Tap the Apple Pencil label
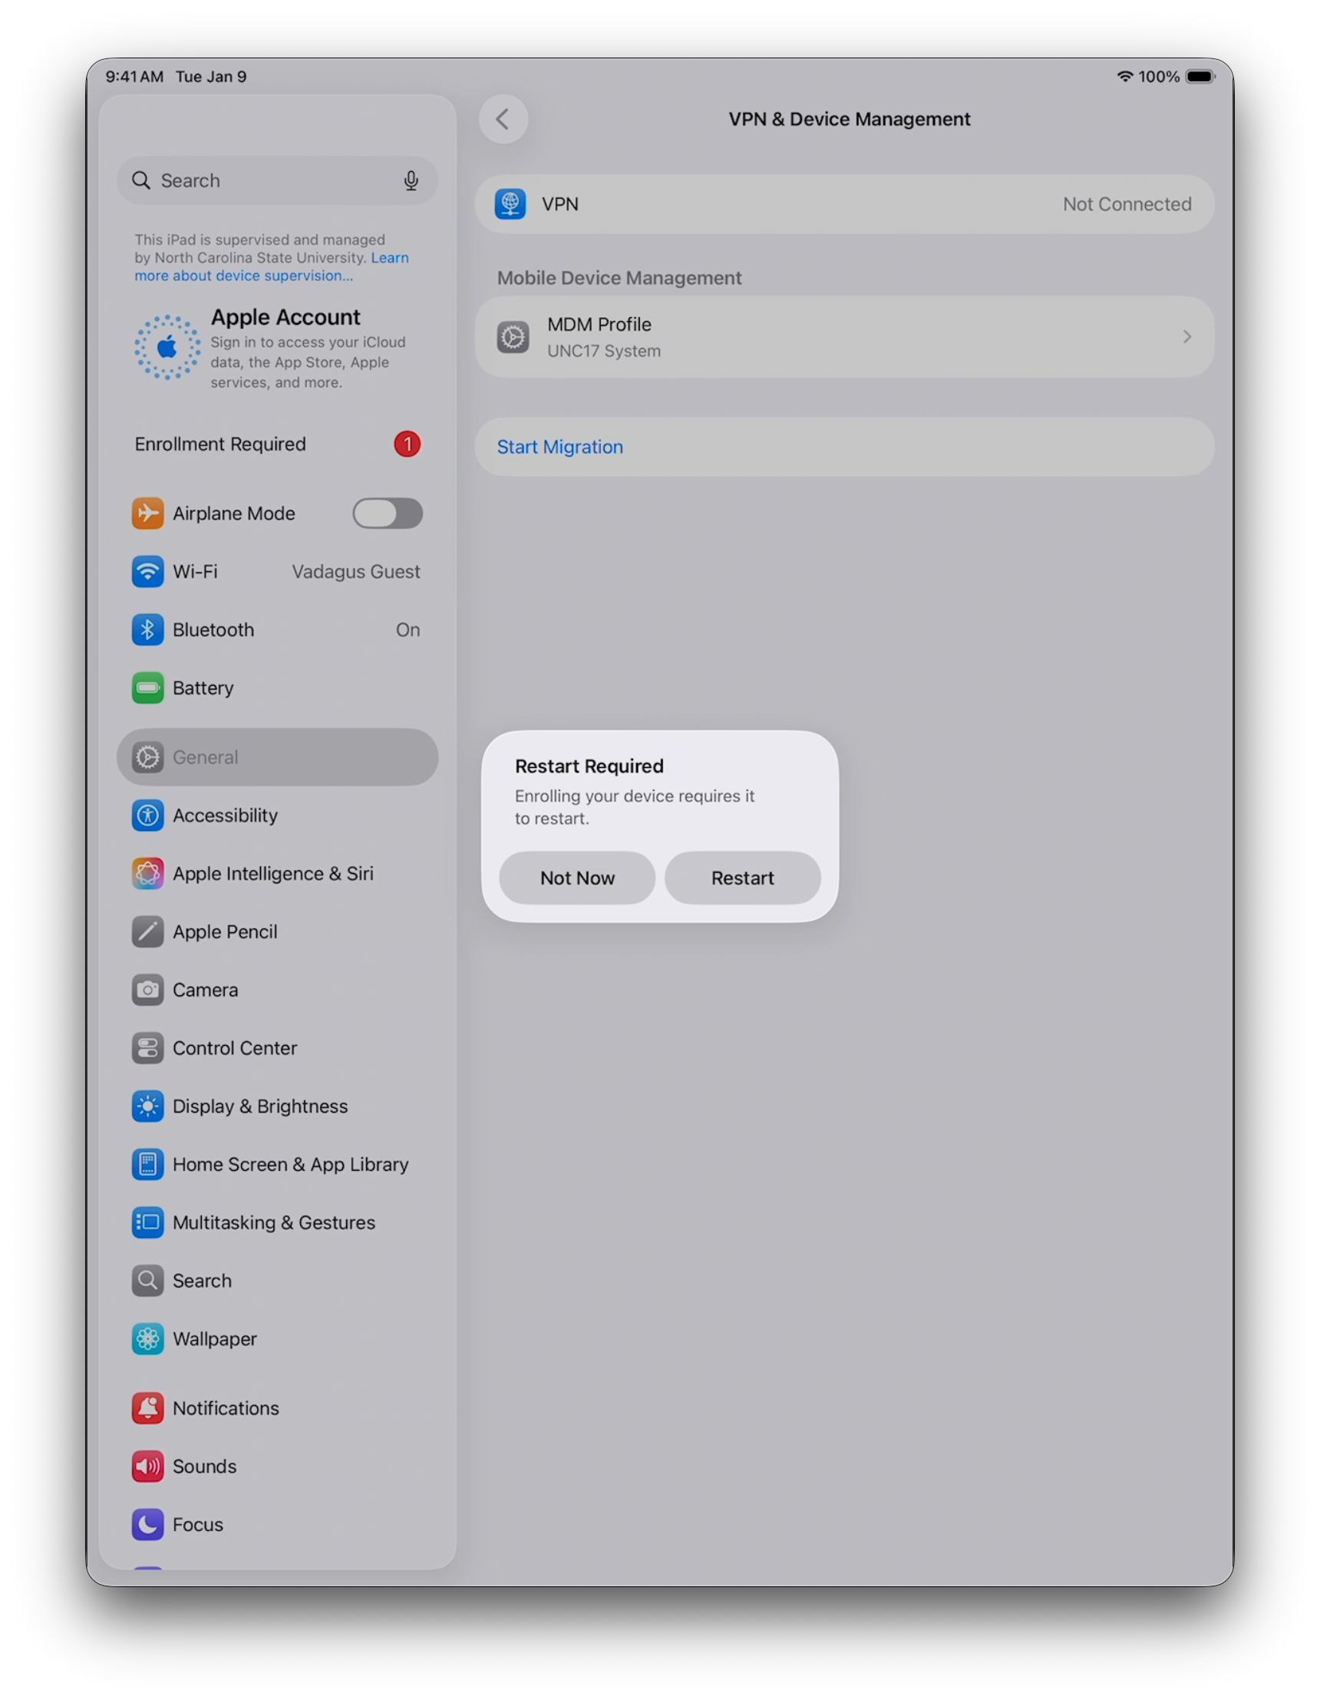Viewport: 1320px width, 1700px height. click(x=226, y=933)
